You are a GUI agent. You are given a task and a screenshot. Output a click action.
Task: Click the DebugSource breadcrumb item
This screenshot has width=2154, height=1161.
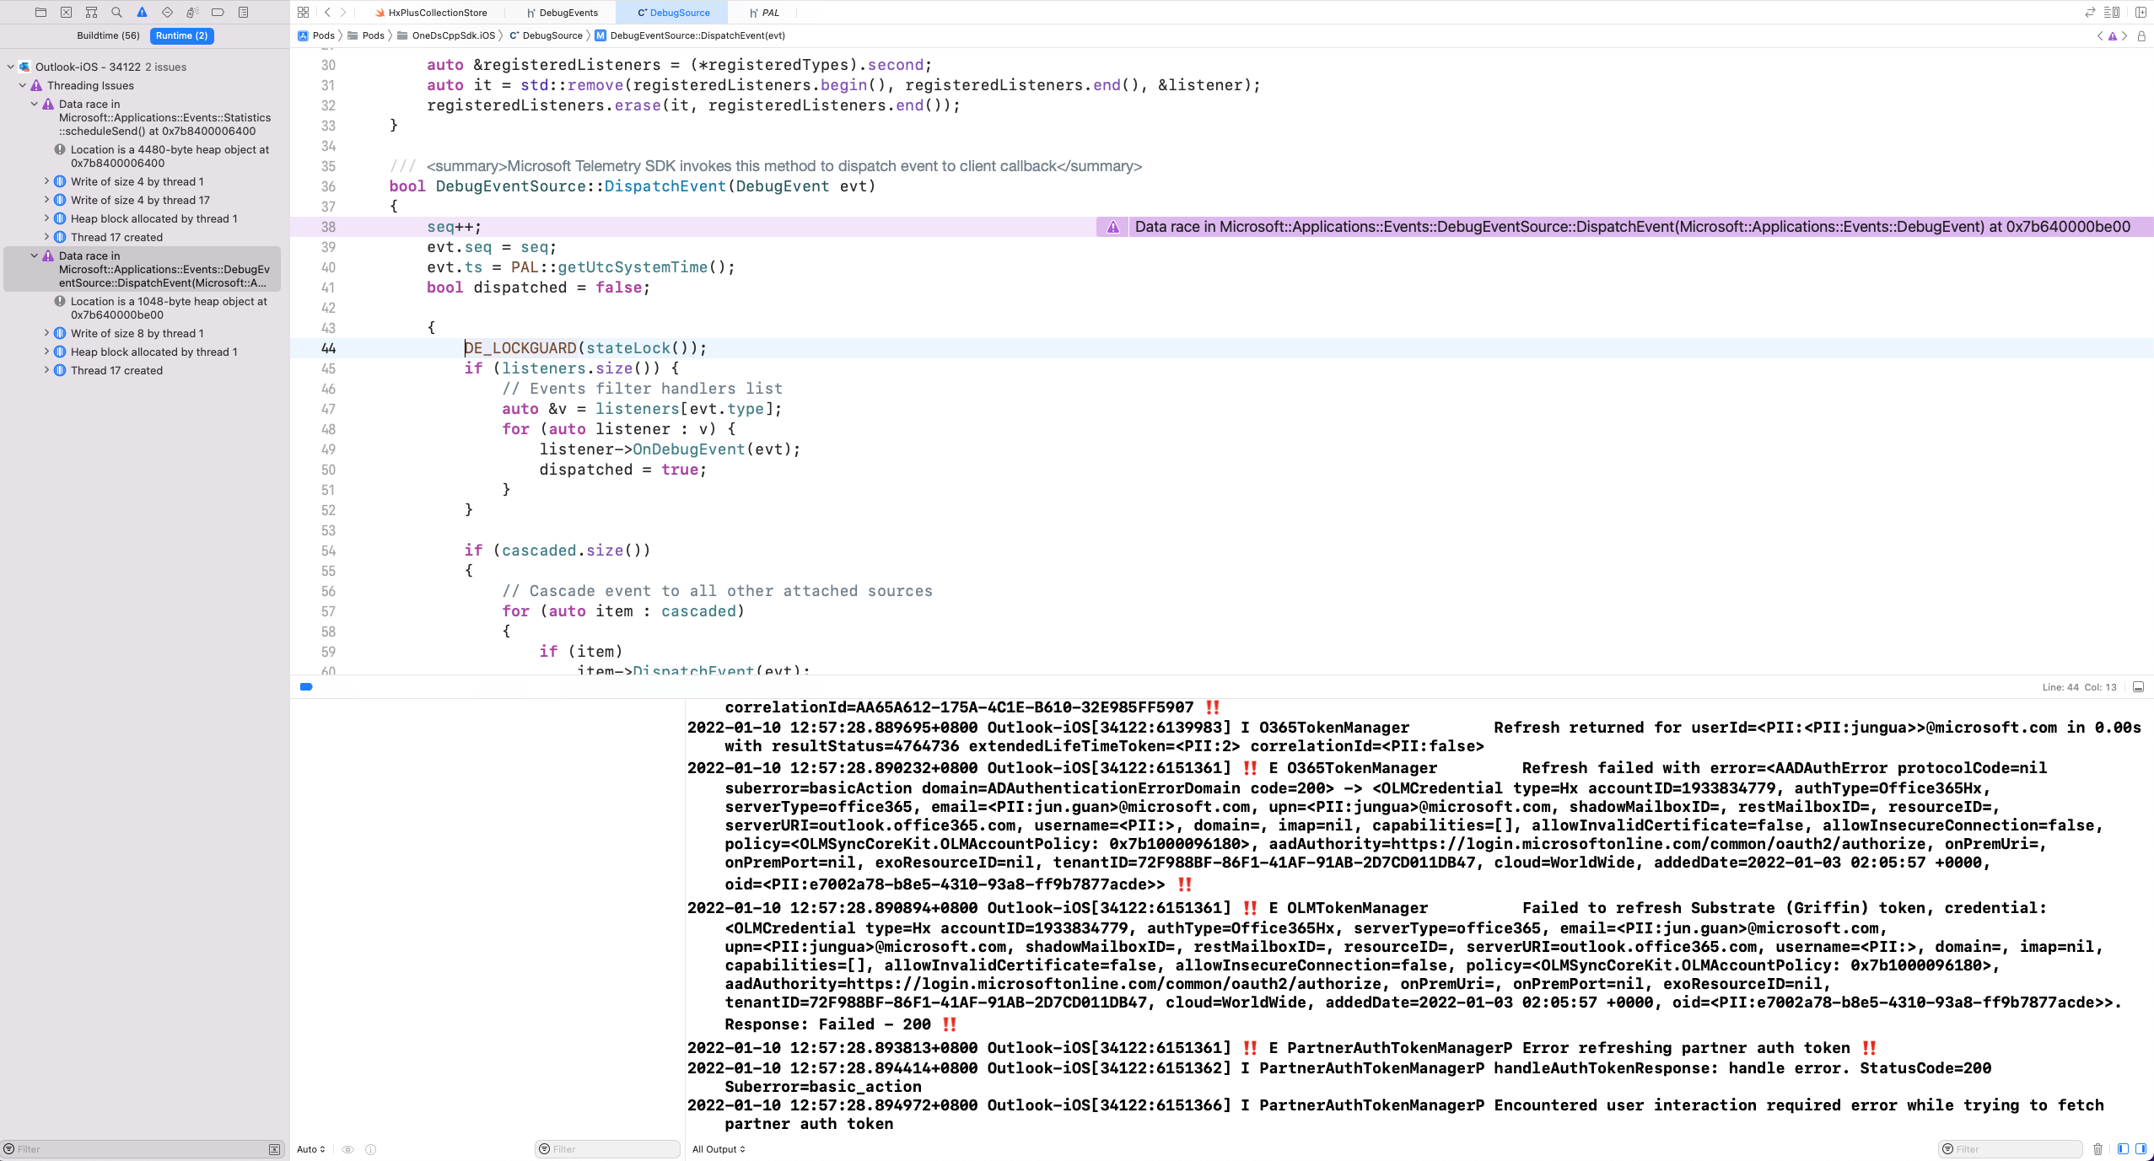click(x=552, y=35)
